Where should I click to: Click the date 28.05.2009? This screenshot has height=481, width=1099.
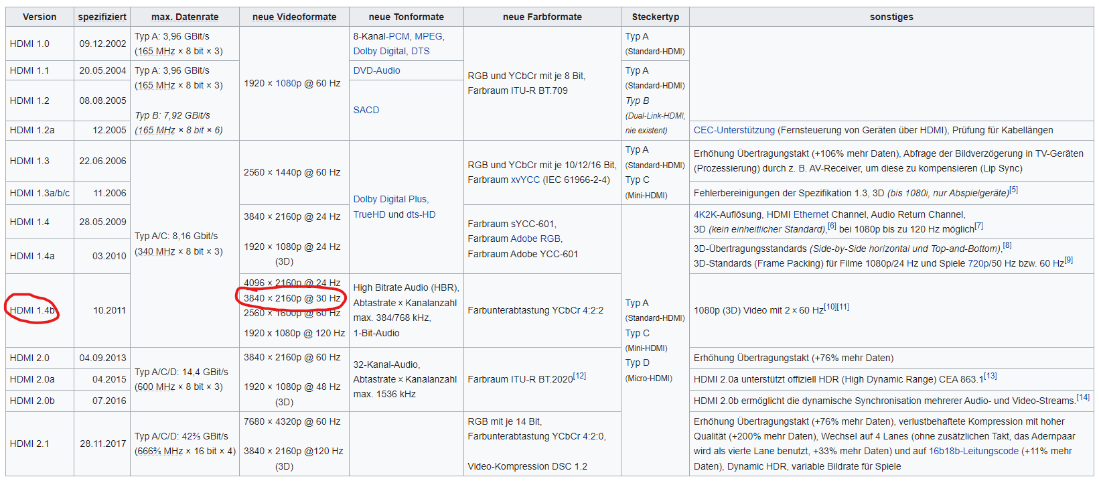point(102,222)
